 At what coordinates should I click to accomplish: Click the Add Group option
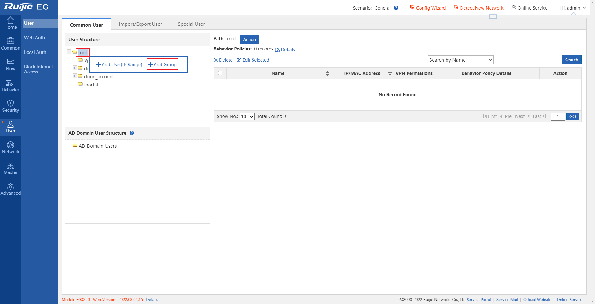[162, 64]
